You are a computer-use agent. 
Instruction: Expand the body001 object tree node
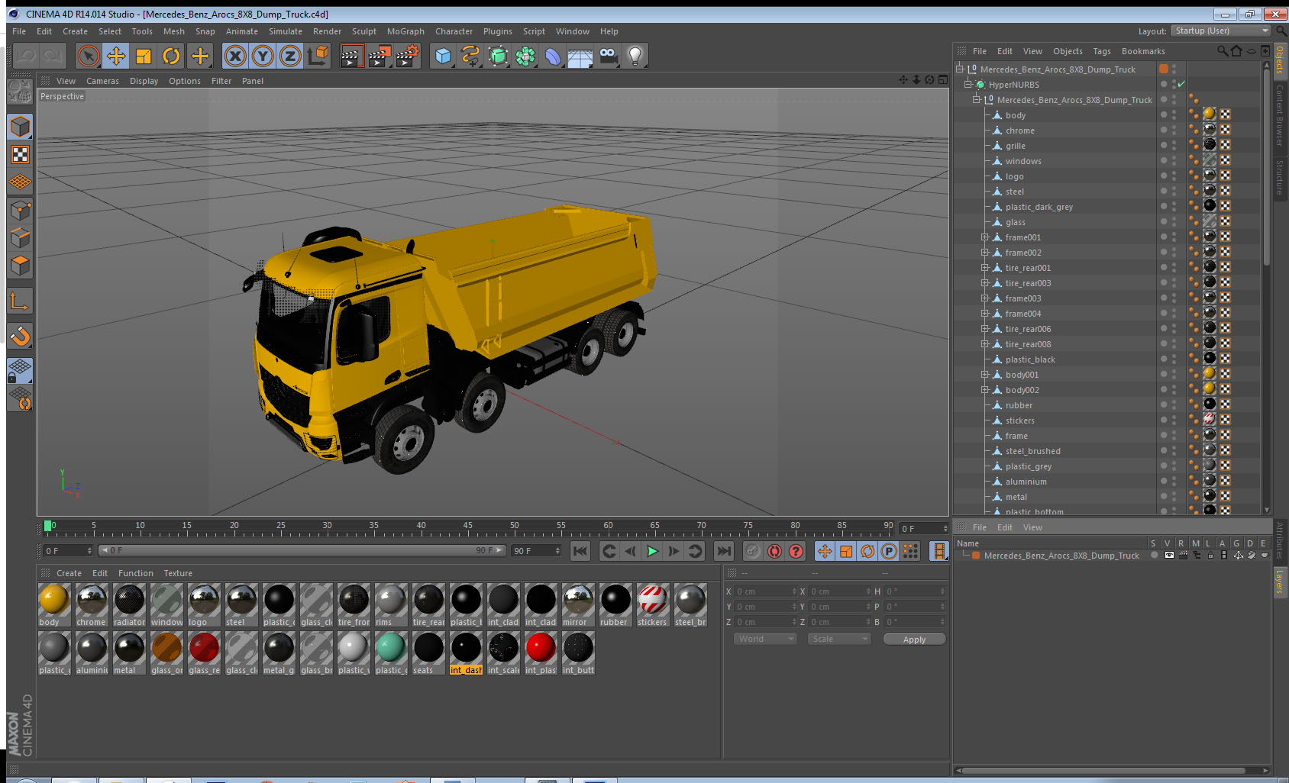click(985, 375)
